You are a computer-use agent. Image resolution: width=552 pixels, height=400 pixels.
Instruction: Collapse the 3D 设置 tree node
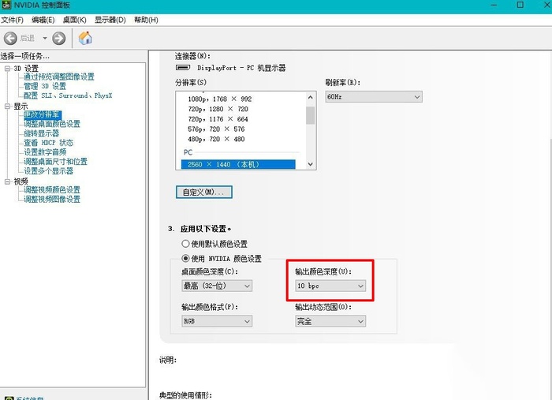(x=7, y=69)
